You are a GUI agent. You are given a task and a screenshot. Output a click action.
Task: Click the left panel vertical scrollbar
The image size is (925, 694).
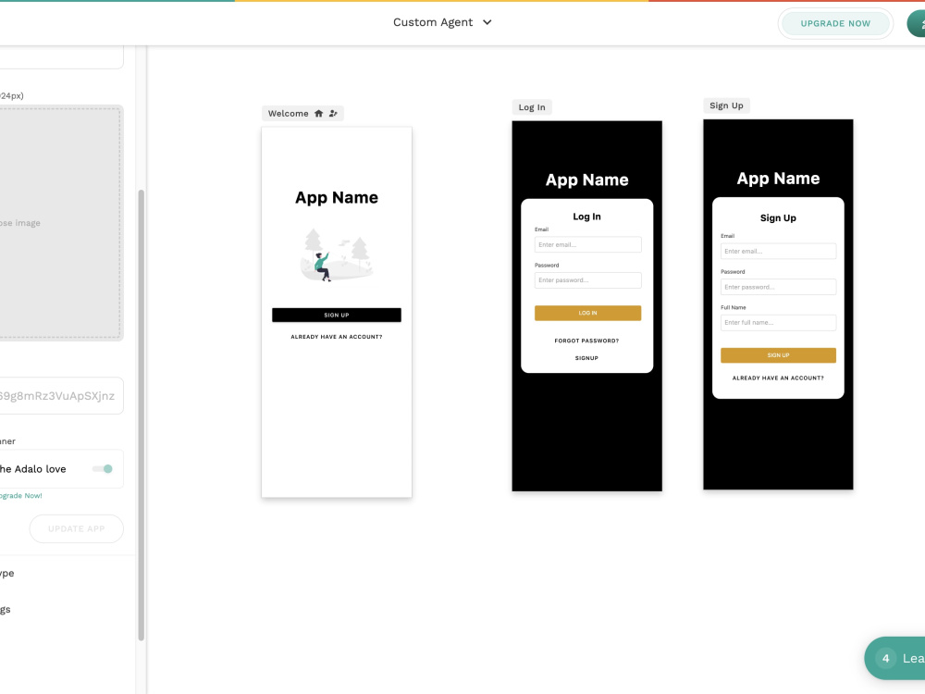click(x=141, y=415)
